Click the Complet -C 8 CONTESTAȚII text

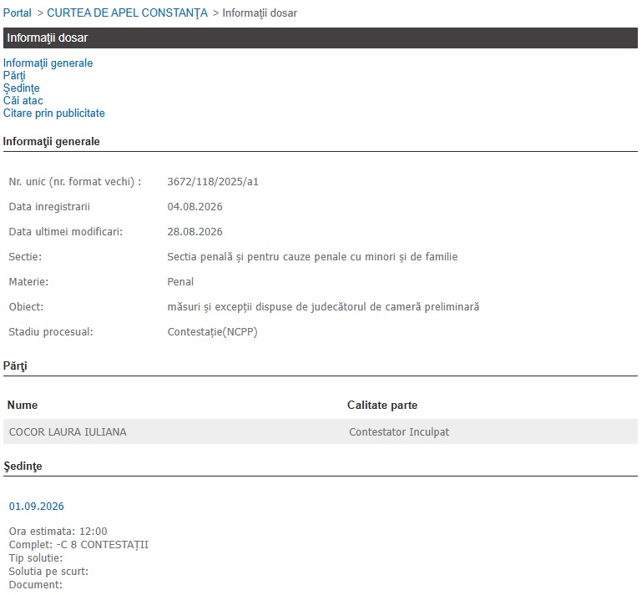coord(78,545)
